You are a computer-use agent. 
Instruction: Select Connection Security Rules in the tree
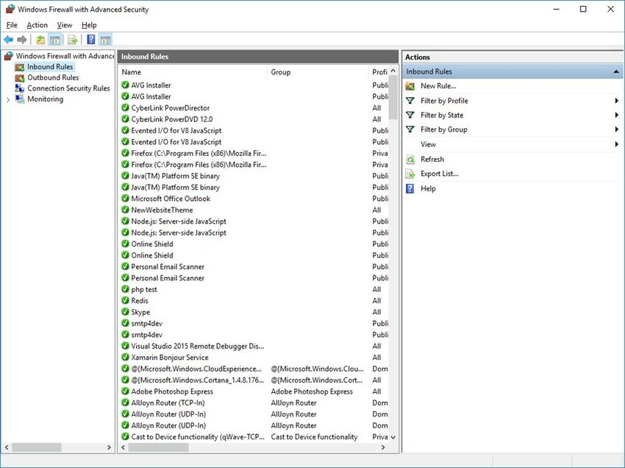68,88
